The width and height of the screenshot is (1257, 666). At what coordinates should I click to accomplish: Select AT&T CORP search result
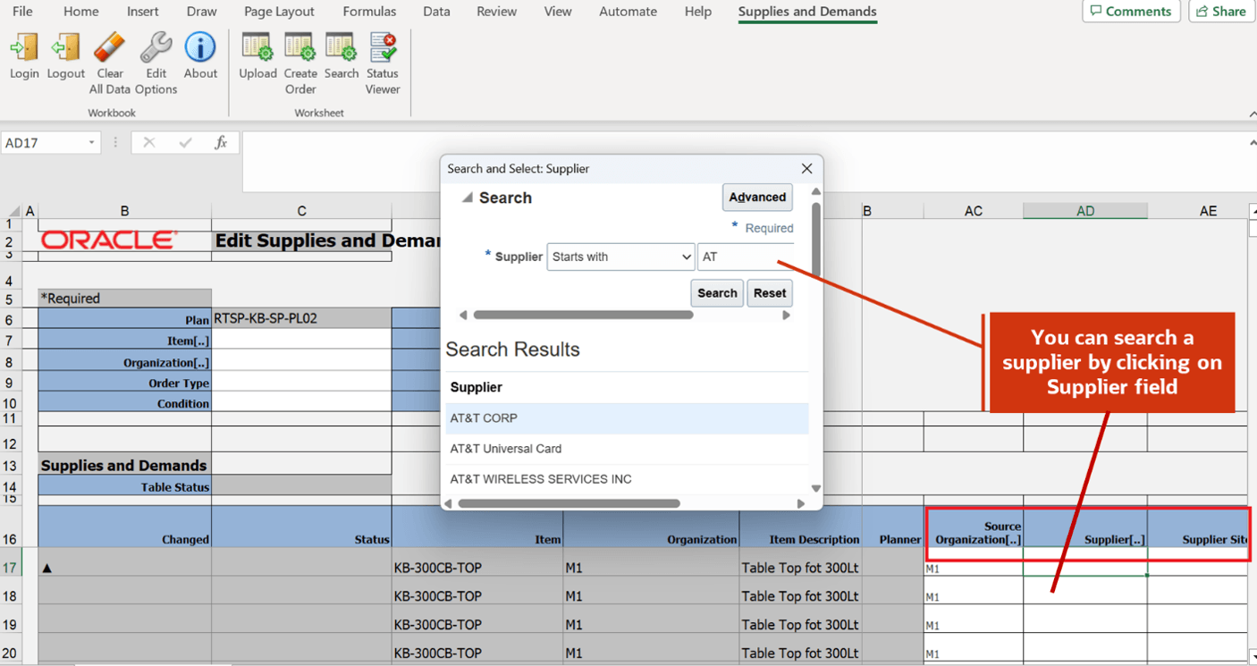[628, 418]
